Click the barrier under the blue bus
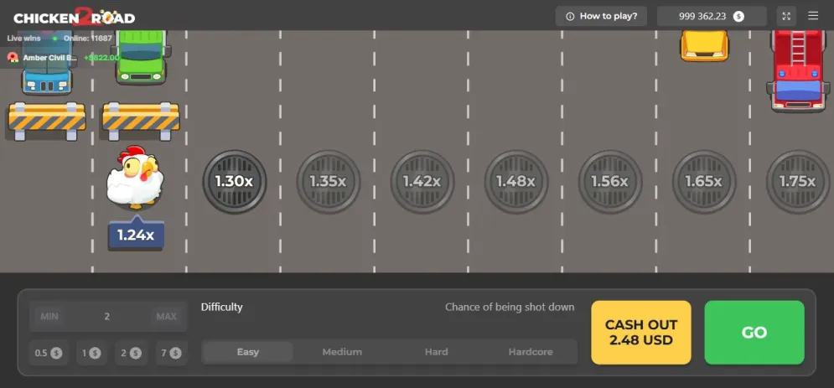 pos(47,121)
